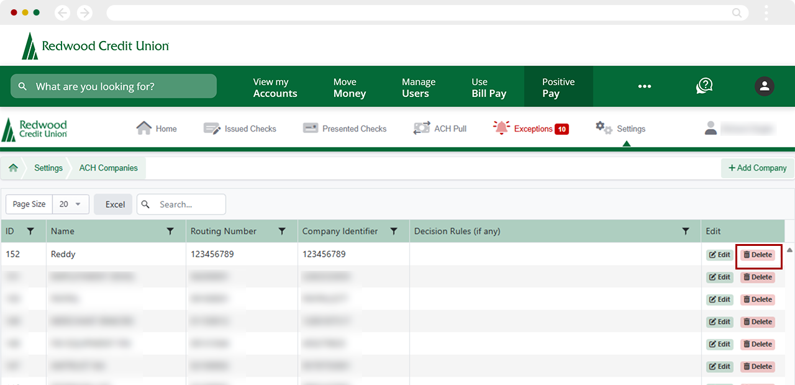Click the Settings breadcrumb link
This screenshot has width=795, height=385.
(x=48, y=168)
